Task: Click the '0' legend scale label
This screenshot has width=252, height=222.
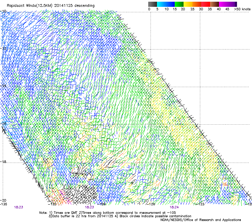Action: (x=149, y=9)
